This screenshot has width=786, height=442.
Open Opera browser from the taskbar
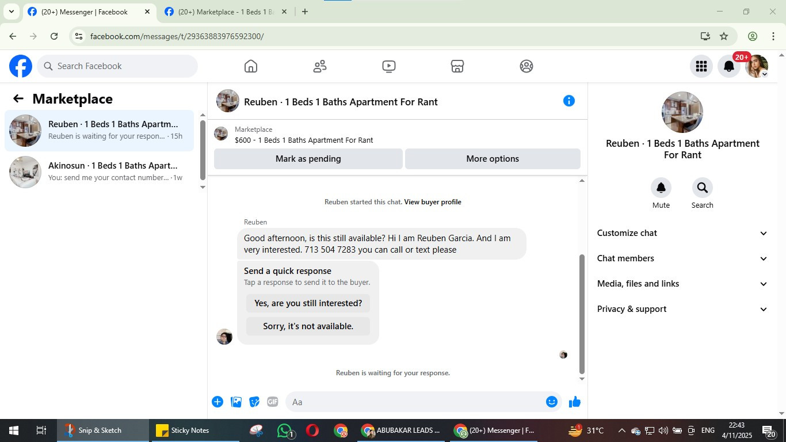(312, 430)
